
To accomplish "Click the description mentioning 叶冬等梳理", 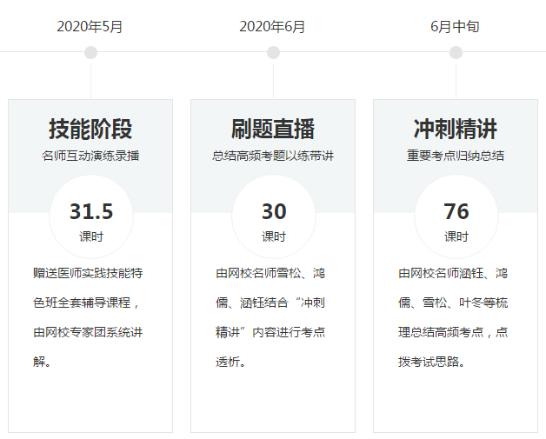I will [x=453, y=316].
